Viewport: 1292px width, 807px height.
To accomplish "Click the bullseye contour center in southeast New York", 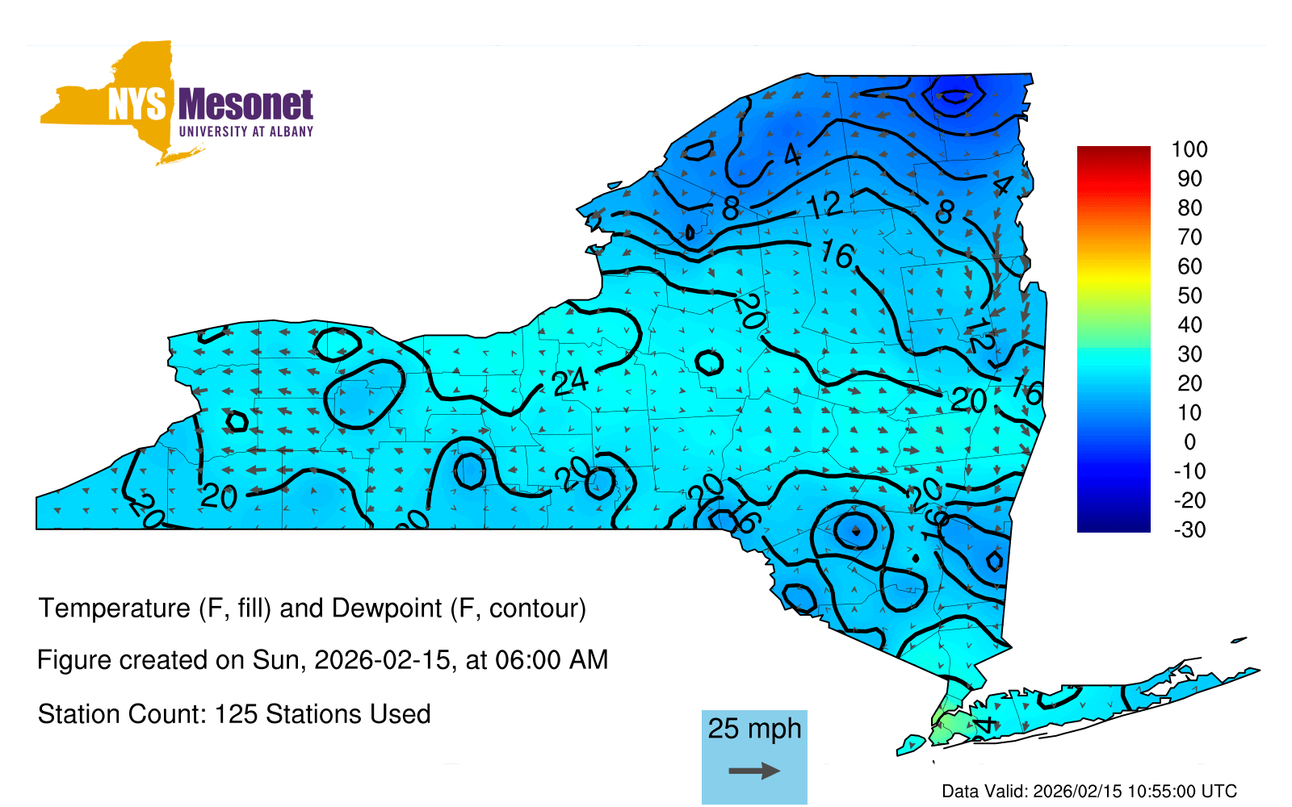I will [856, 531].
